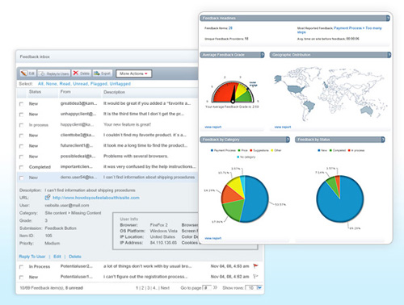Click the green slice of the status pie
This screenshot has height=305, width=404.
point(332,184)
